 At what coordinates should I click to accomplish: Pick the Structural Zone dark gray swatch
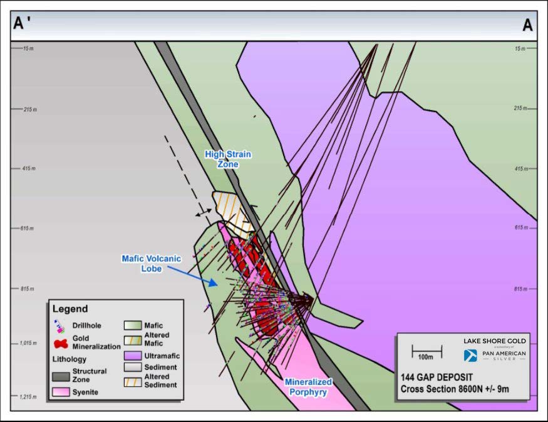click(x=61, y=375)
